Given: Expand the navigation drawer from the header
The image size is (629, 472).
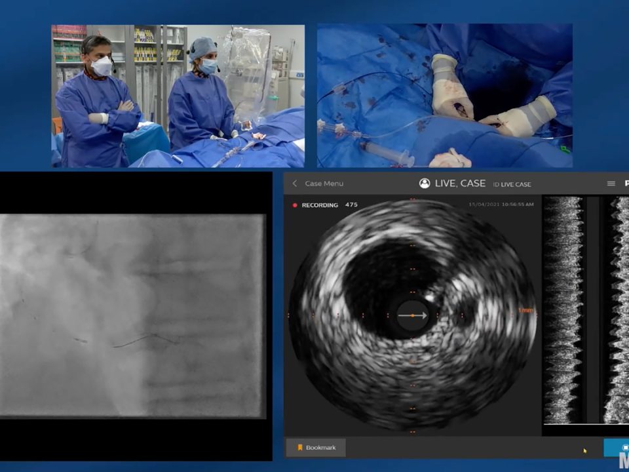Looking at the screenshot, I should point(611,184).
